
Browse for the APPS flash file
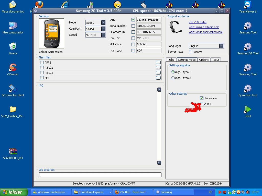158,63
